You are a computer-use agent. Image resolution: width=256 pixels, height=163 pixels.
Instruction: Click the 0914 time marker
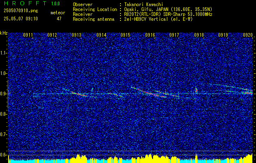pyautogui.click(x=101, y=35)
